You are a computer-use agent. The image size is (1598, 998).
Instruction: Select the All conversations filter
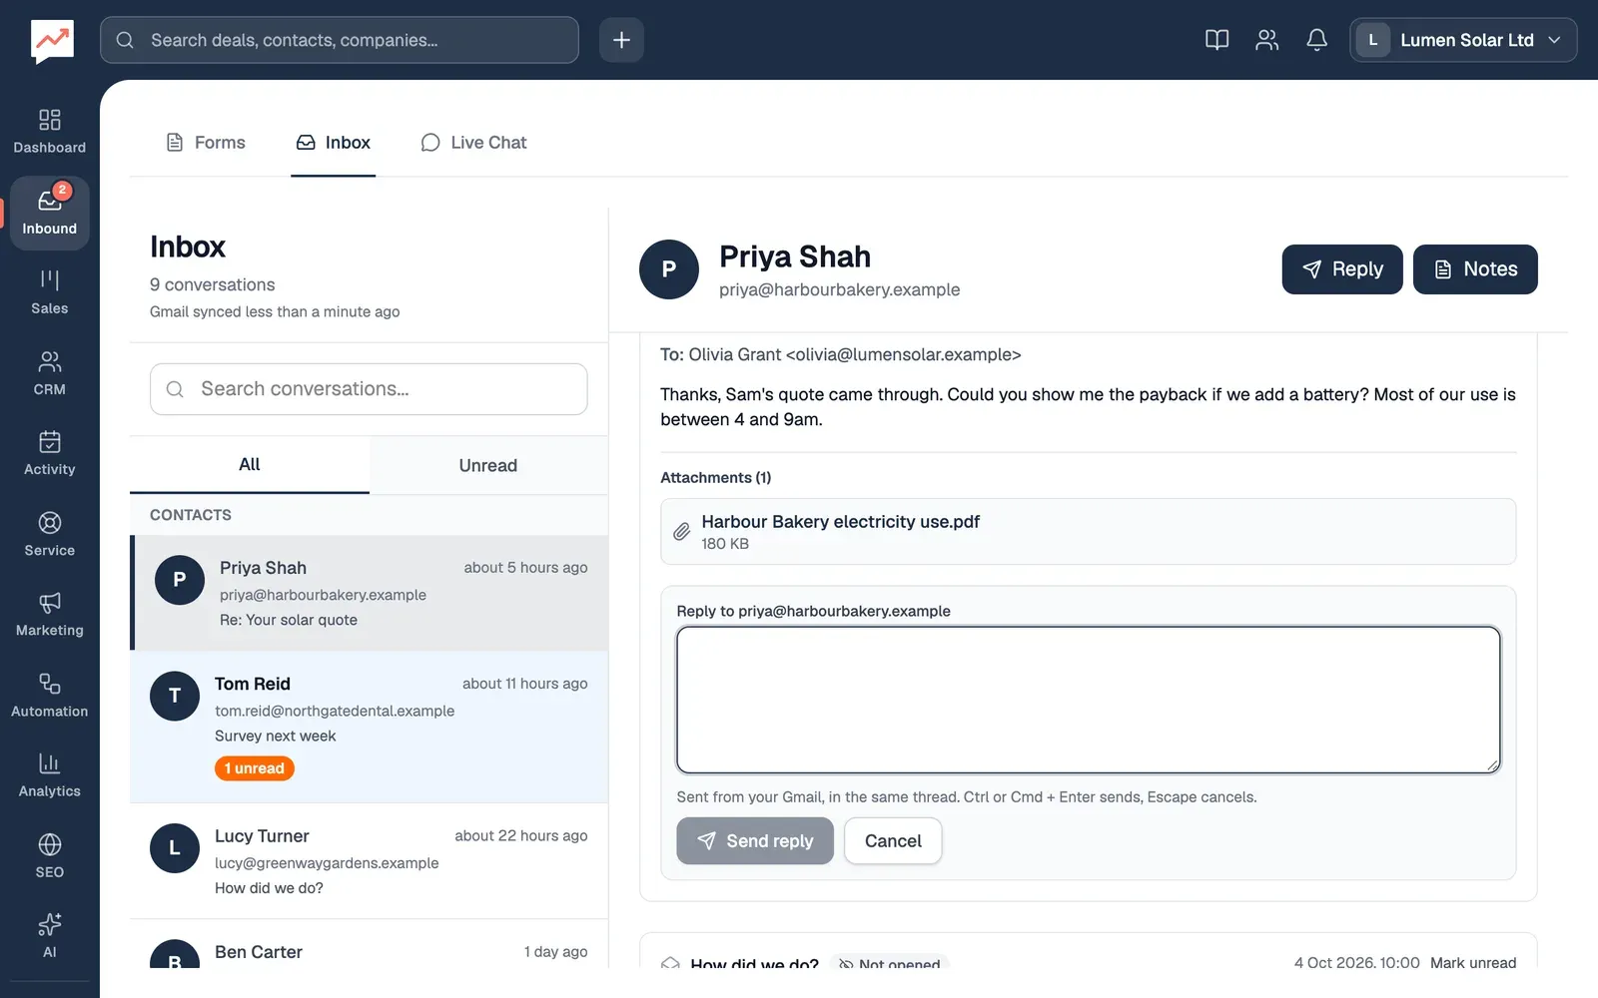click(250, 465)
